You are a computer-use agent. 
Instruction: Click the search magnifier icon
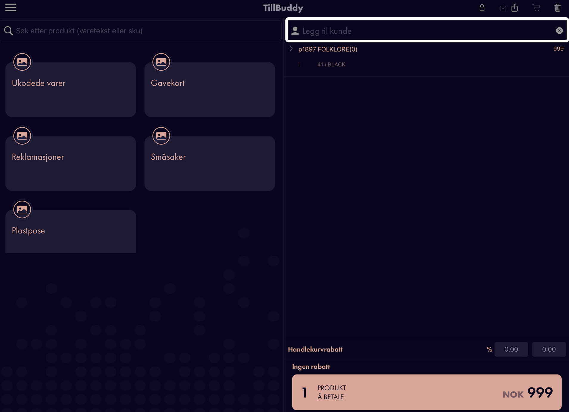(8, 31)
